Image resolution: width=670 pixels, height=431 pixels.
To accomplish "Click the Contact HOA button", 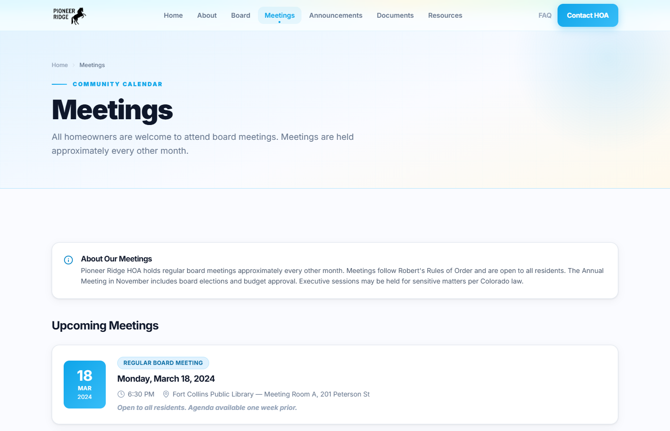I will (x=588, y=15).
